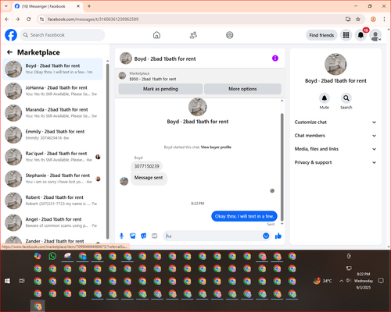The width and height of the screenshot is (391, 312).
Task: View site information icon in address bar
Action: pos(41,19)
